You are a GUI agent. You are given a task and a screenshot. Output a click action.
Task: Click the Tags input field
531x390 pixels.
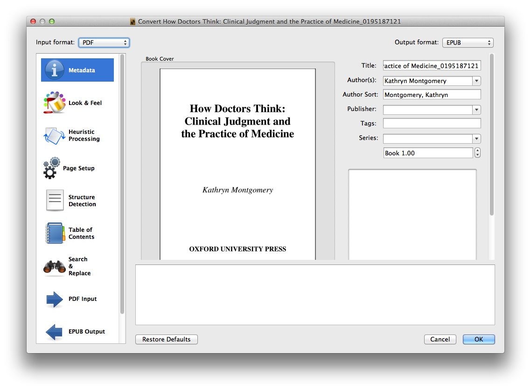pos(432,123)
